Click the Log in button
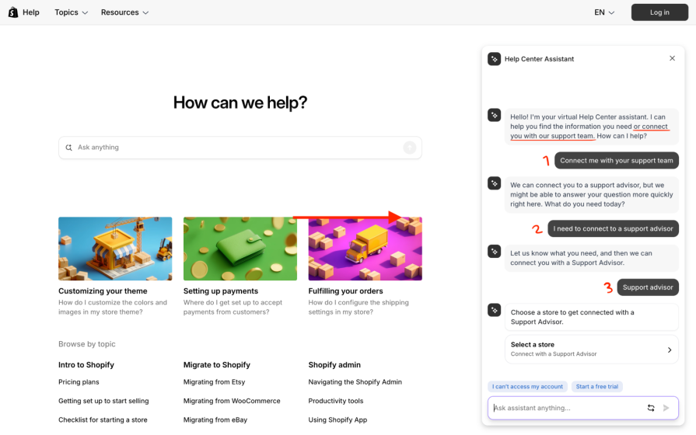The image size is (696, 435). (659, 12)
